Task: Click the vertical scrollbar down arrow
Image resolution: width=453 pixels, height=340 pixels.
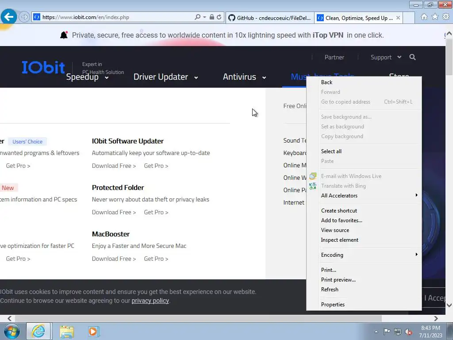Action: pyautogui.click(x=449, y=305)
